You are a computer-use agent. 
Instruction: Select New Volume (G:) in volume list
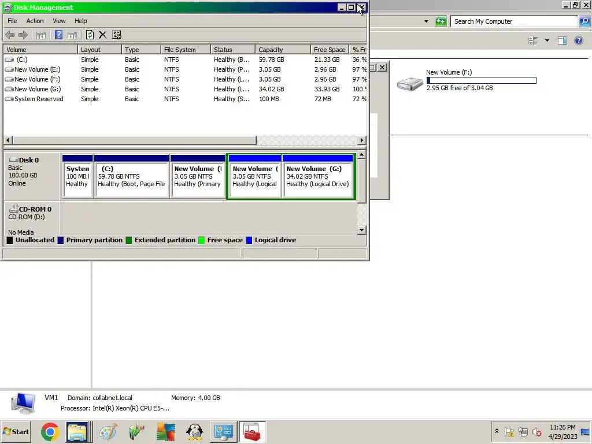185,89
